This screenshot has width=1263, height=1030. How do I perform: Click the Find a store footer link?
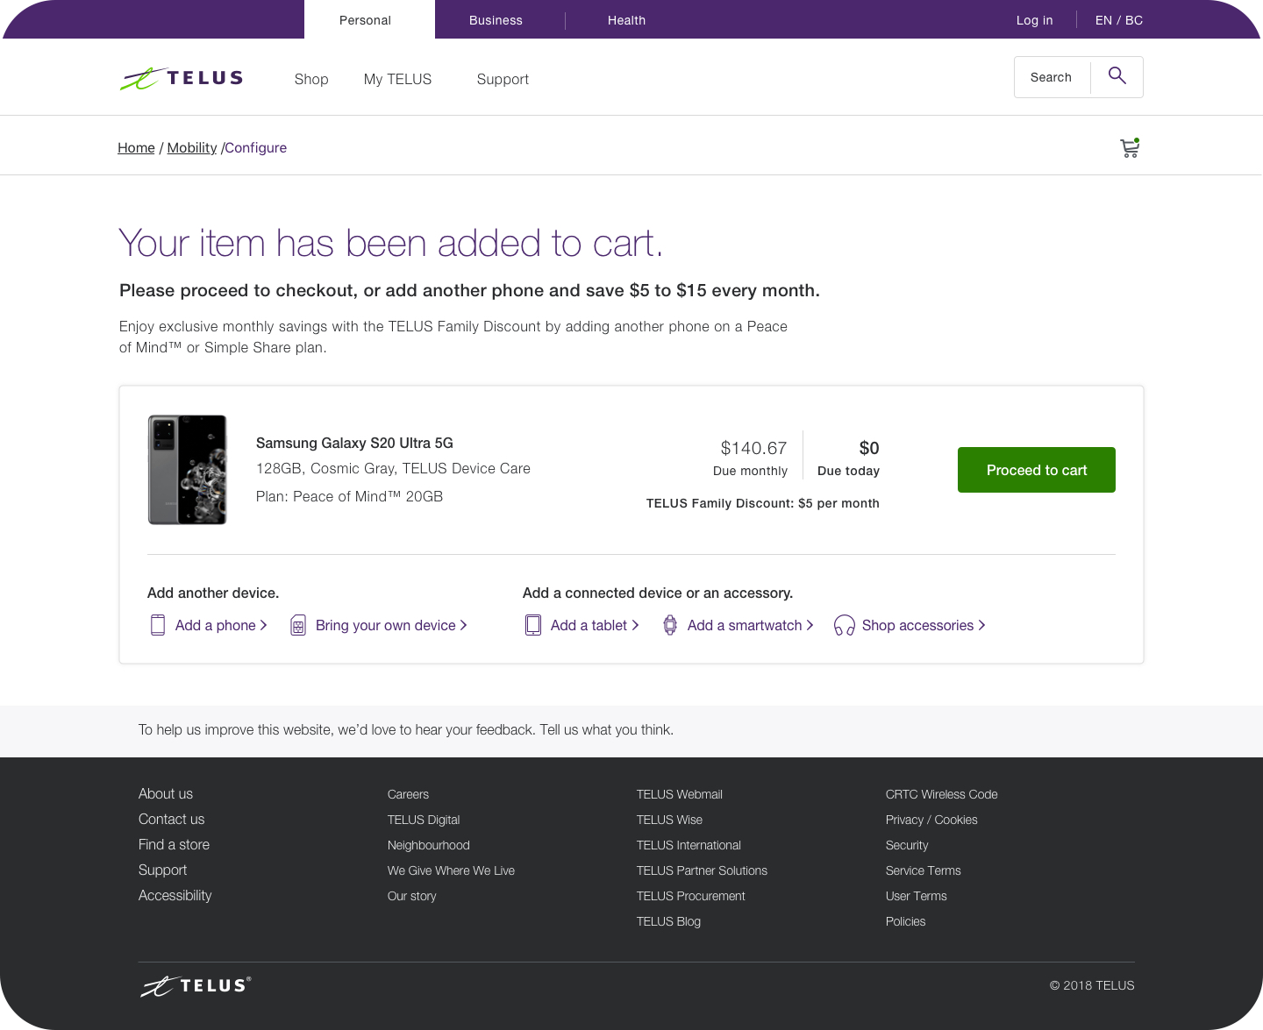point(174,844)
